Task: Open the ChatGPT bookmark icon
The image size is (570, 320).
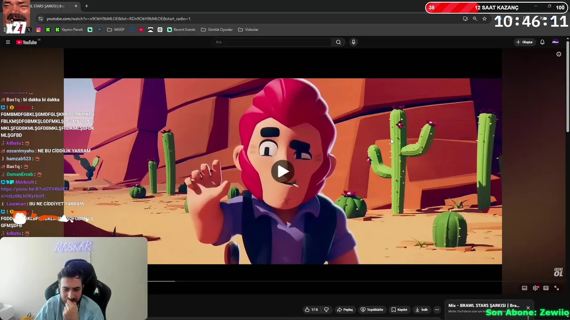Action: point(160,30)
